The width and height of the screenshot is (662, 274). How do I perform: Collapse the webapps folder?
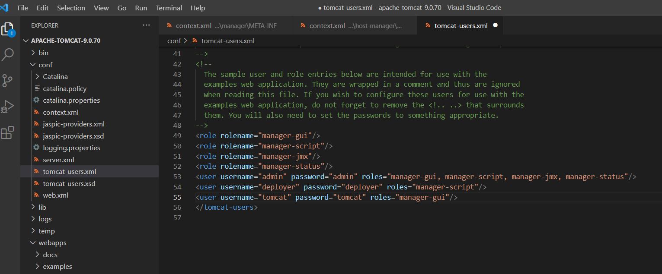click(33, 243)
